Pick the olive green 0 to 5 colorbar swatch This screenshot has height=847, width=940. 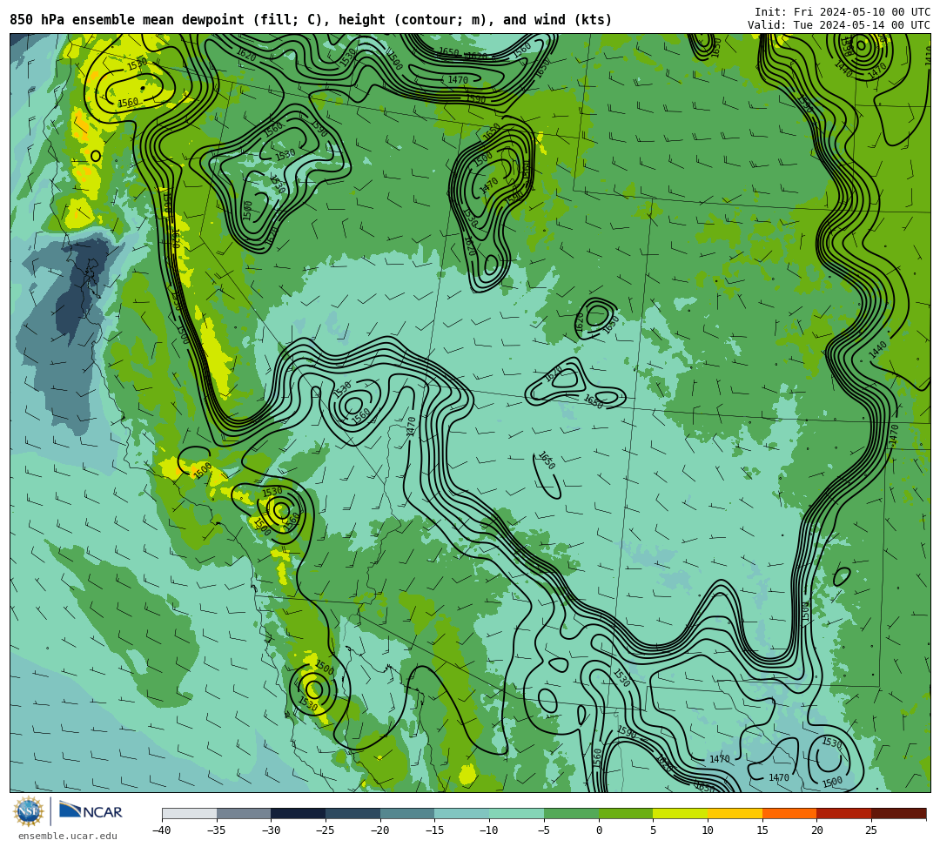(626, 813)
